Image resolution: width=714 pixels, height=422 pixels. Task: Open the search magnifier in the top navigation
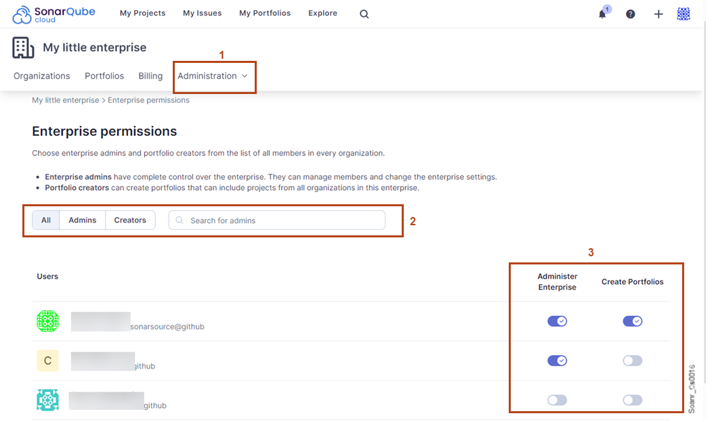pyautogui.click(x=364, y=14)
